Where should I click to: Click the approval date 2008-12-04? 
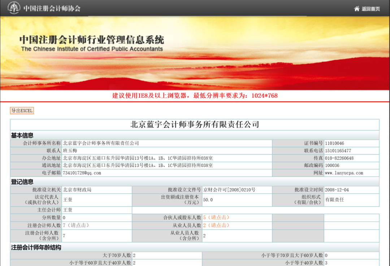(x=337, y=190)
